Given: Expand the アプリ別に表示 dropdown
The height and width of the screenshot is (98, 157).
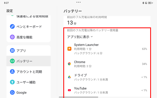Looking at the screenshot, I should click(80, 37).
